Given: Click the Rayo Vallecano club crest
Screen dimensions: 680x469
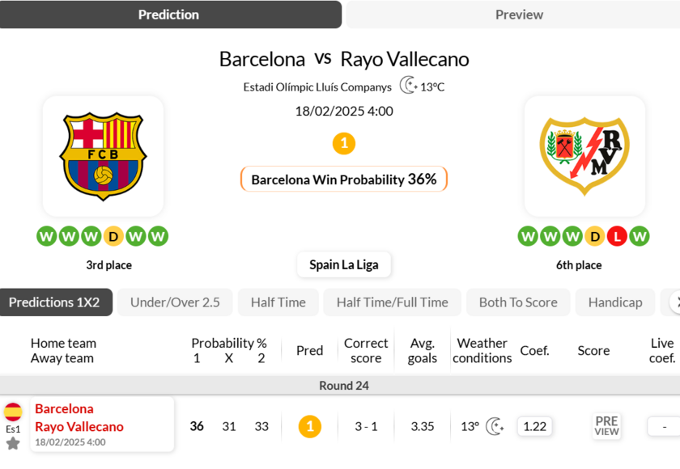Looking at the screenshot, I should [584, 156].
